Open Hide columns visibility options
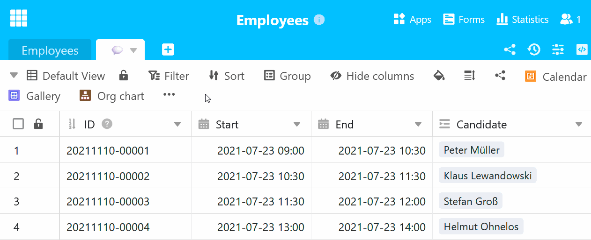Image resolution: width=591 pixels, height=240 pixels. pyautogui.click(x=372, y=76)
